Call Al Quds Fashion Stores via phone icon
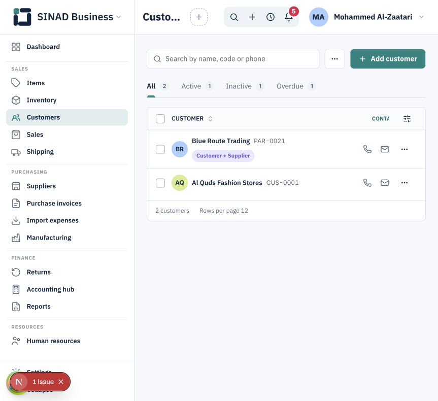This screenshot has width=438, height=401. pos(367,183)
